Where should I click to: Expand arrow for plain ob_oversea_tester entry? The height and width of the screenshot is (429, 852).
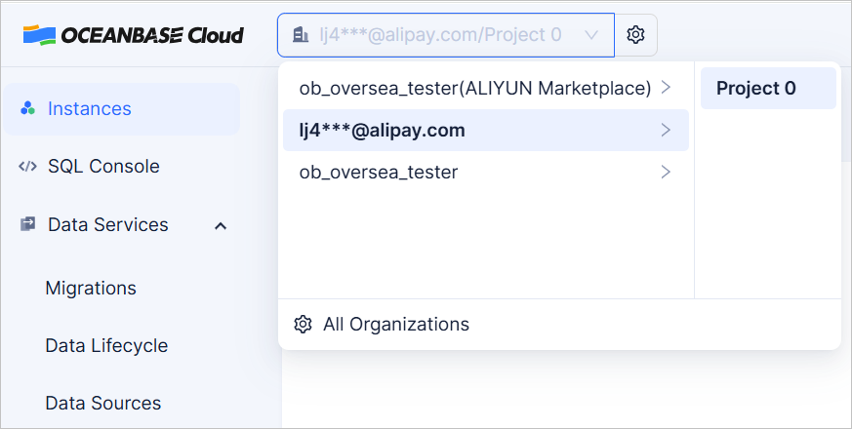666,173
